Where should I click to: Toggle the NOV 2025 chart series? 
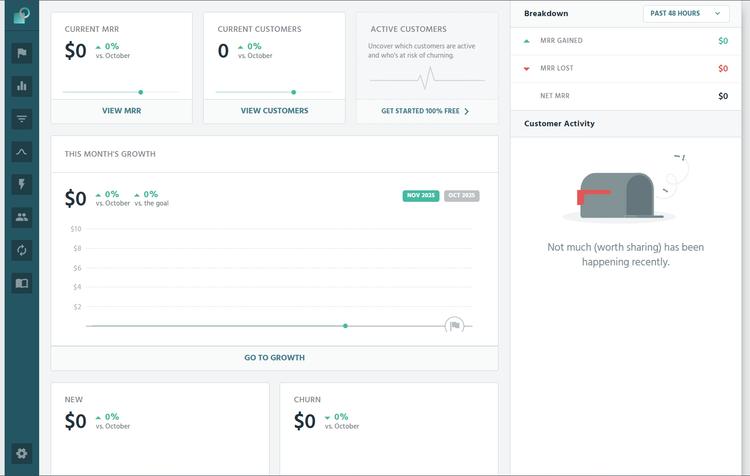tap(421, 195)
